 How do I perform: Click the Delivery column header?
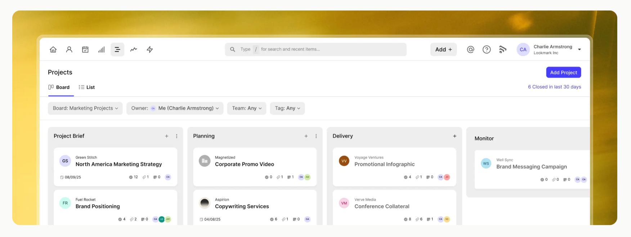(343, 136)
